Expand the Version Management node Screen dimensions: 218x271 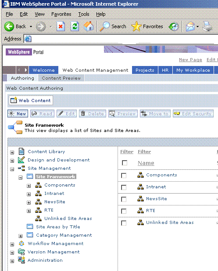click(12, 253)
